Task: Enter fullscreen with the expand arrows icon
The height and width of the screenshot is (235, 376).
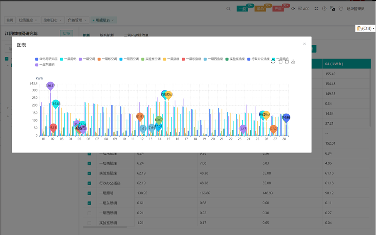Action: [x=316, y=9]
